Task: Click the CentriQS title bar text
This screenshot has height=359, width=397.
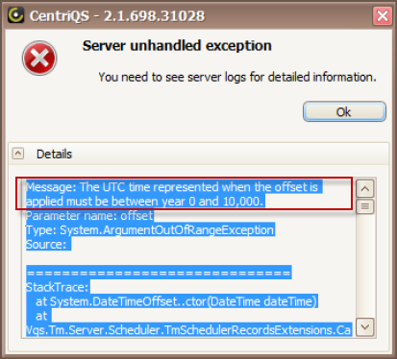Action: 117,15
